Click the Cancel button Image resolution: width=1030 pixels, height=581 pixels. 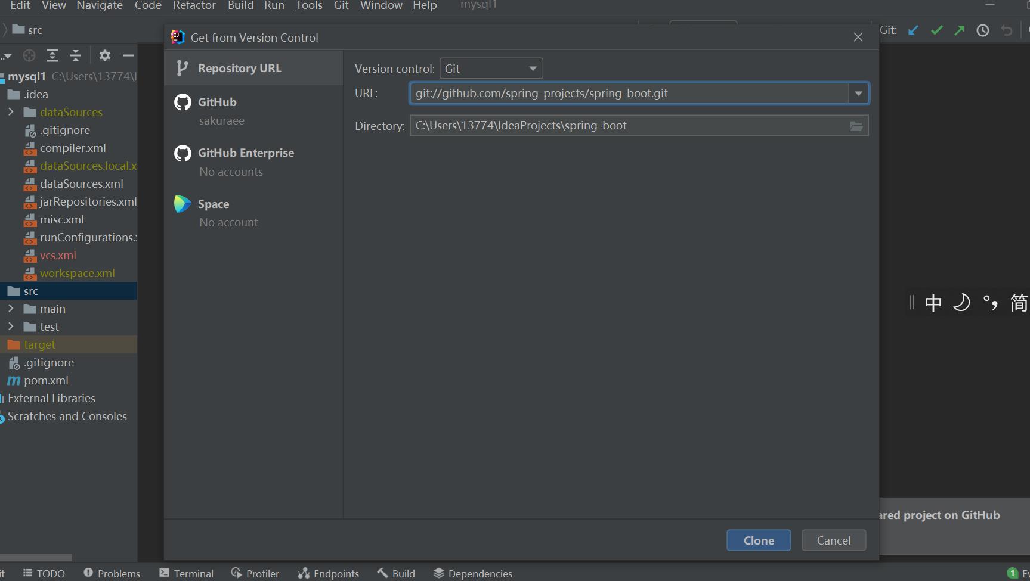834,540
